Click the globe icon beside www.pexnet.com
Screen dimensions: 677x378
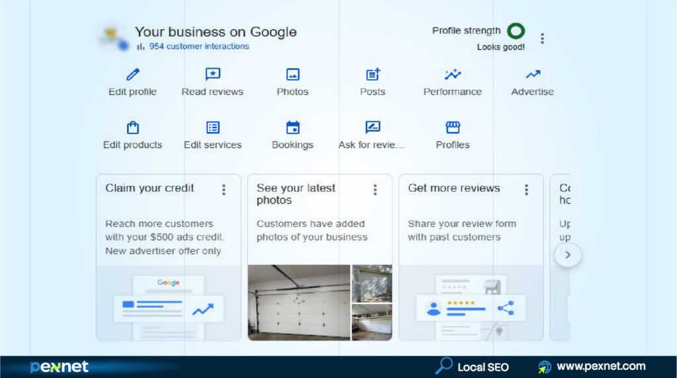(545, 367)
